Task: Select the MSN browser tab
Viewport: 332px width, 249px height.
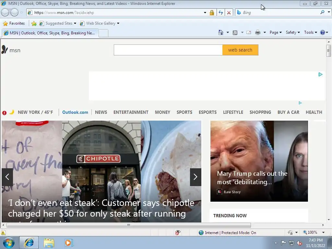Action: (x=50, y=33)
